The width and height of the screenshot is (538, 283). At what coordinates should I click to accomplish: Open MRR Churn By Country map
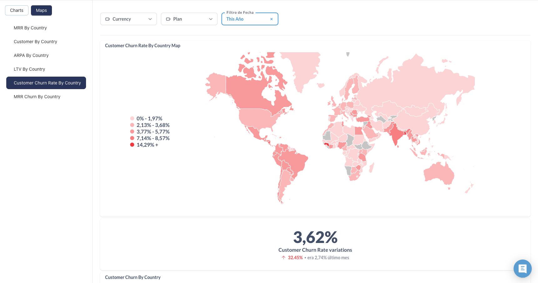(x=37, y=97)
